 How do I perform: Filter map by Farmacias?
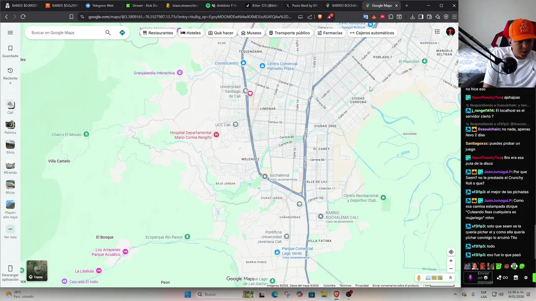tap(330, 33)
